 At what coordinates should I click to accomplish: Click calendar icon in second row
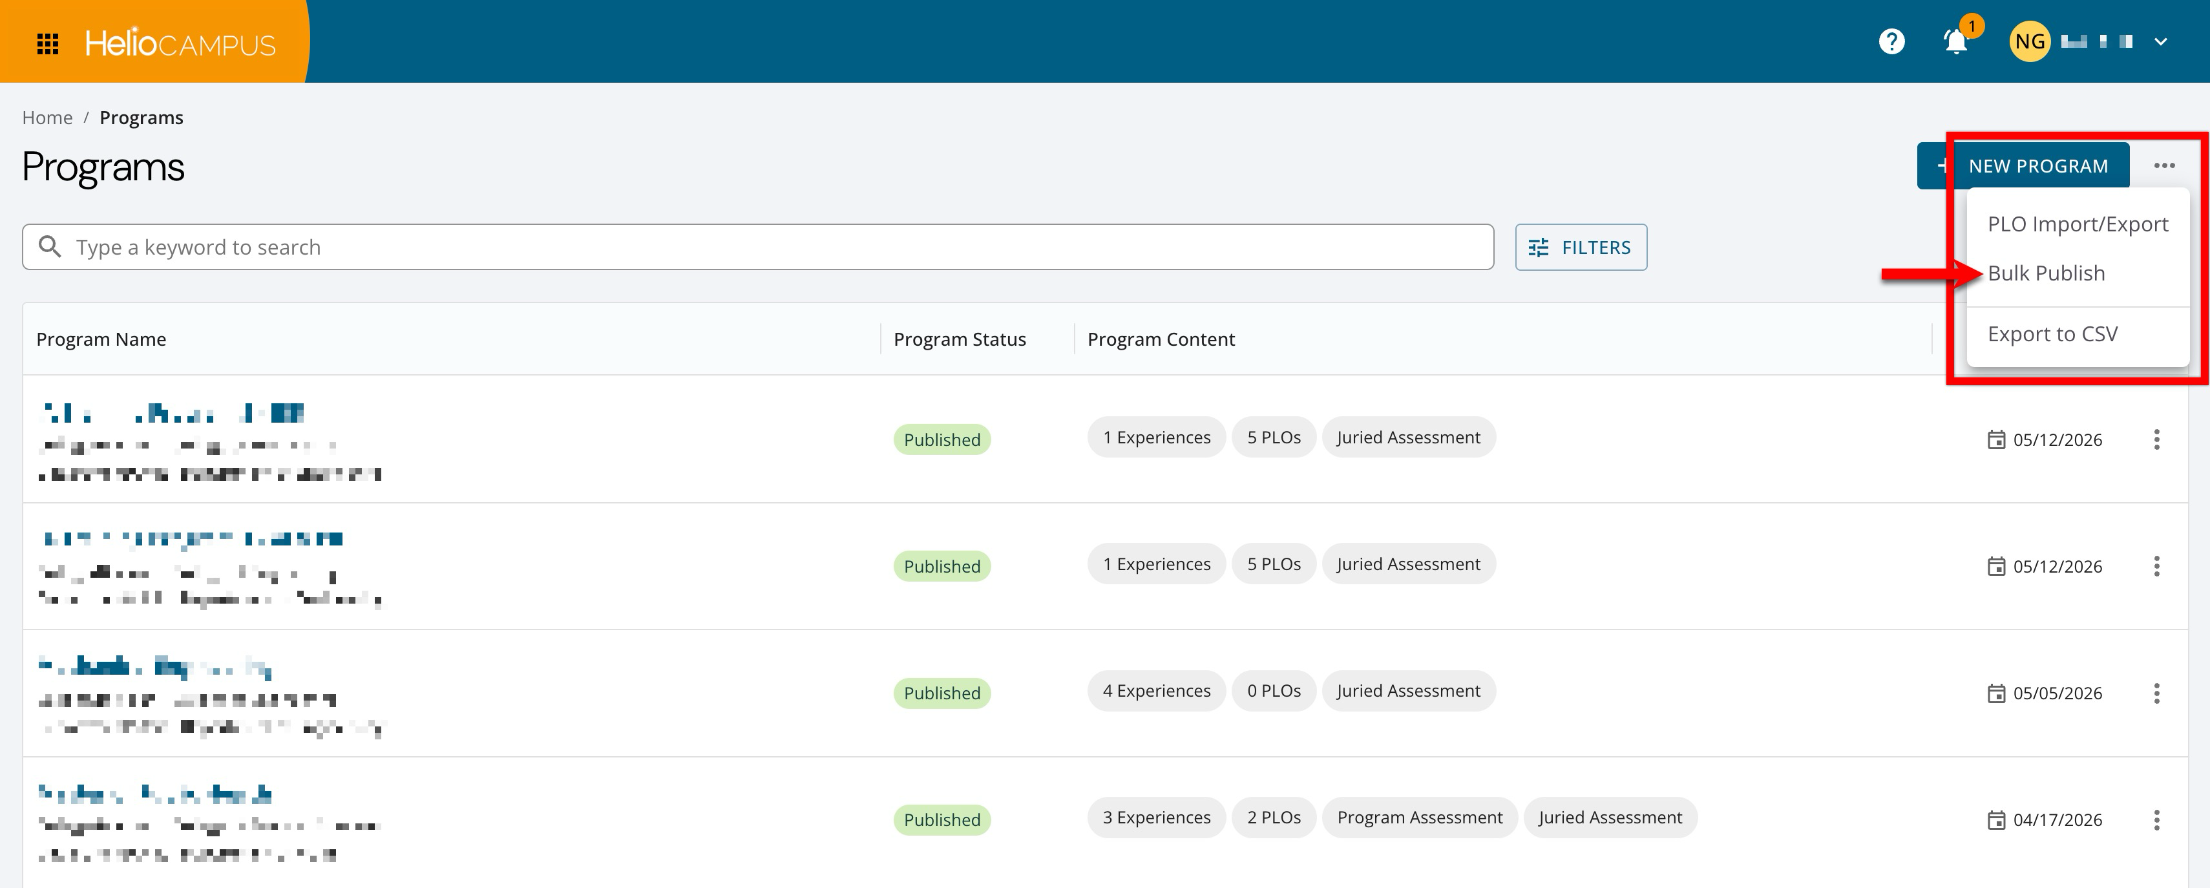coord(1996,566)
